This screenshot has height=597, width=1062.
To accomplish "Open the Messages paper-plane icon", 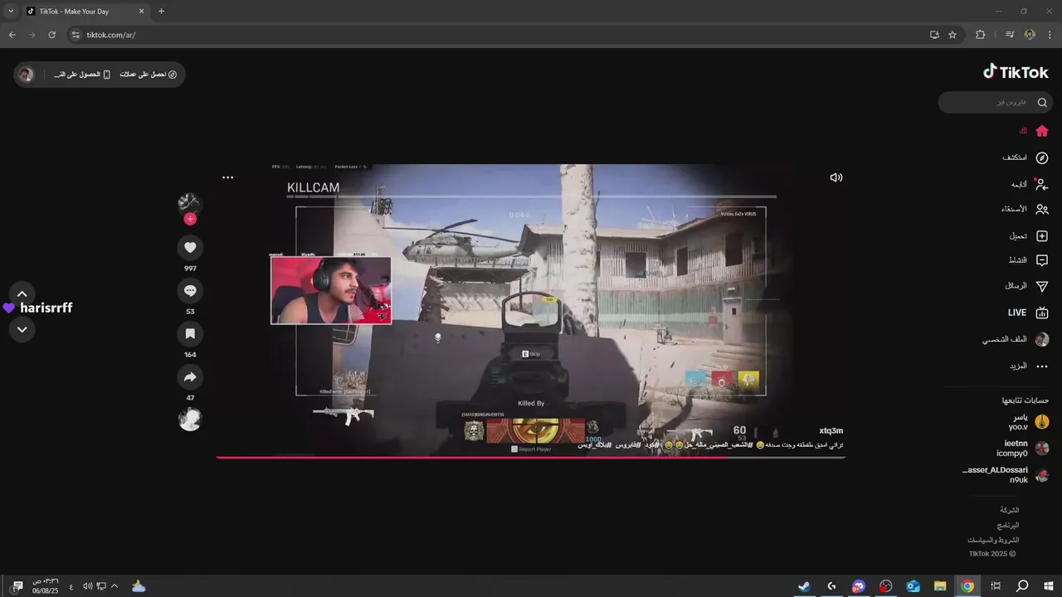I will coord(1042,286).
